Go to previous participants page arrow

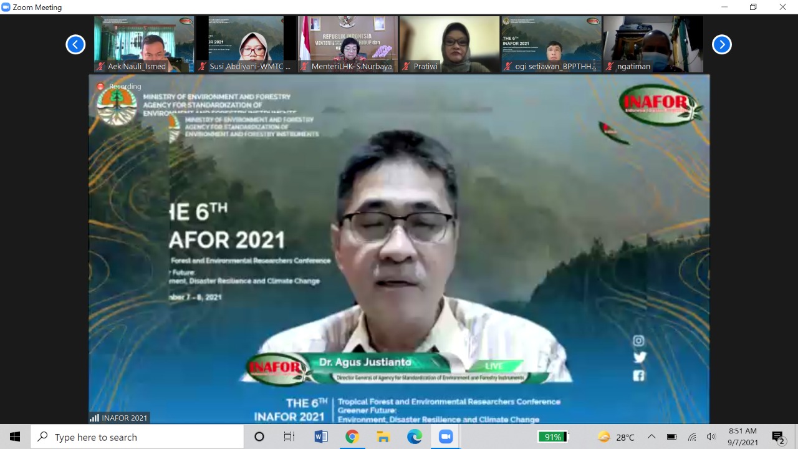(75, 44)
